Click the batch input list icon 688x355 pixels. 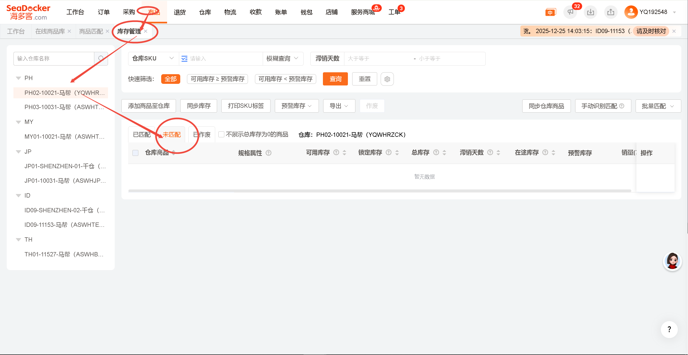(x=184, y=59)
